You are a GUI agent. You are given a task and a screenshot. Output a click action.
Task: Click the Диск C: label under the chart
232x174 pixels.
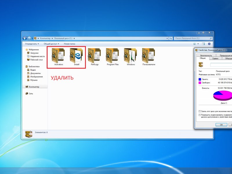tap(224, 103)
